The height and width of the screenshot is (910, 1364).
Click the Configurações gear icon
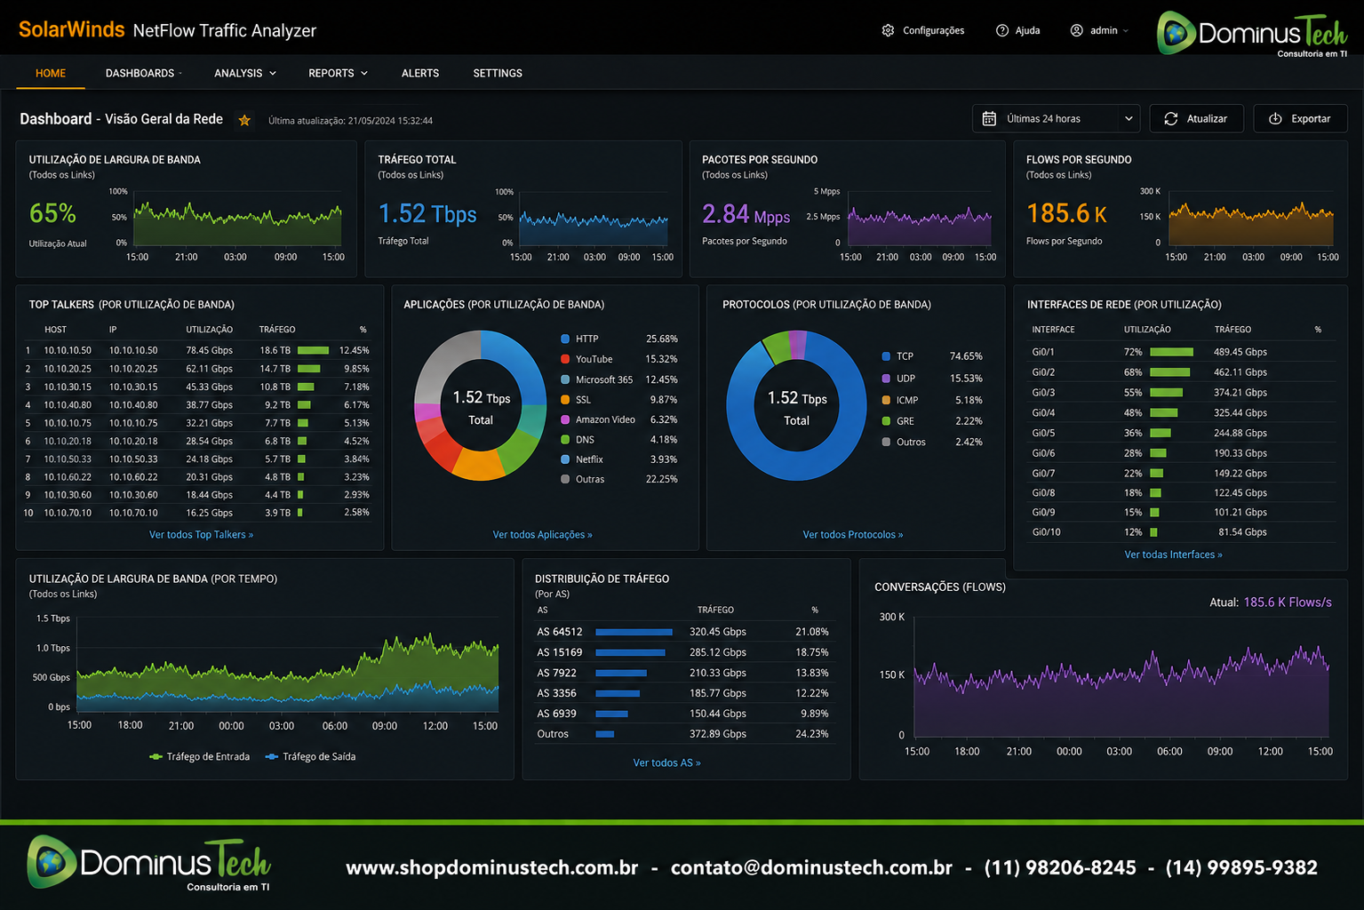coord(888,30)
